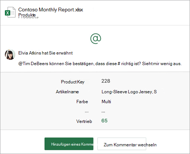Click the green @ mention icon
Image resolution: width=190 pixels, height=154 pixels.
pos(96,39)
